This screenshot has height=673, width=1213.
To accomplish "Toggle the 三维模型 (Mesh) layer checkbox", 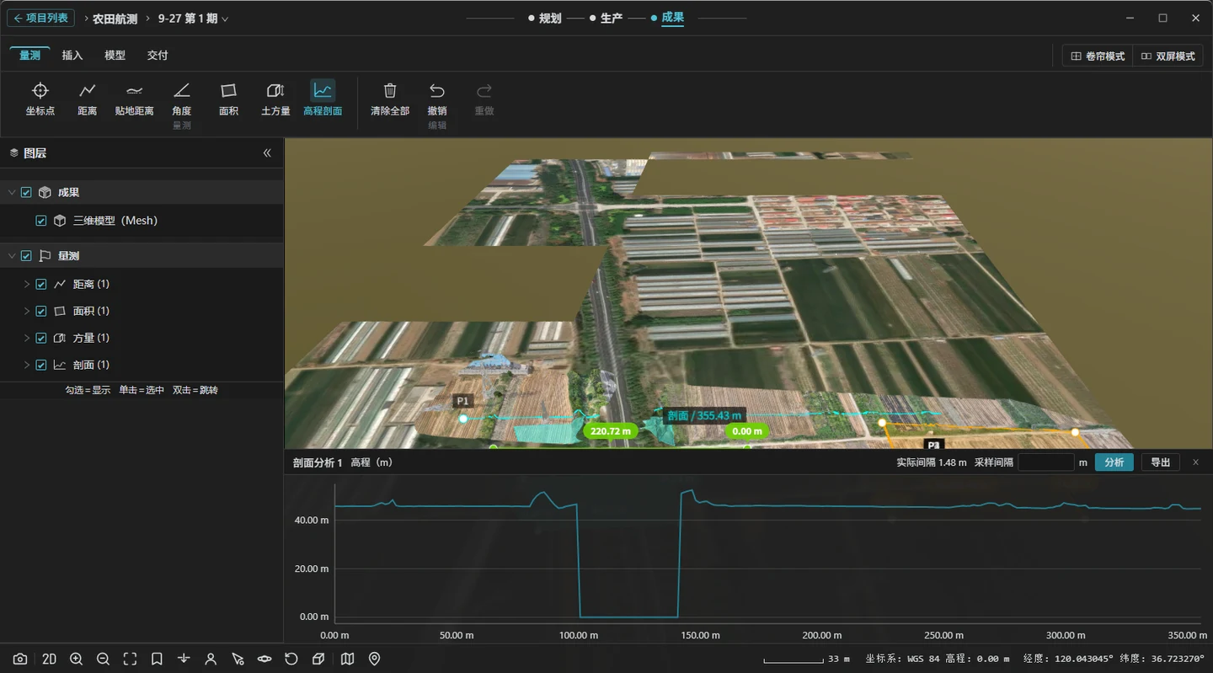I will (41, 221).
